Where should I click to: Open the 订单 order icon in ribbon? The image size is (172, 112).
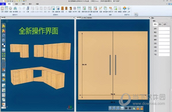click(2, 9)
